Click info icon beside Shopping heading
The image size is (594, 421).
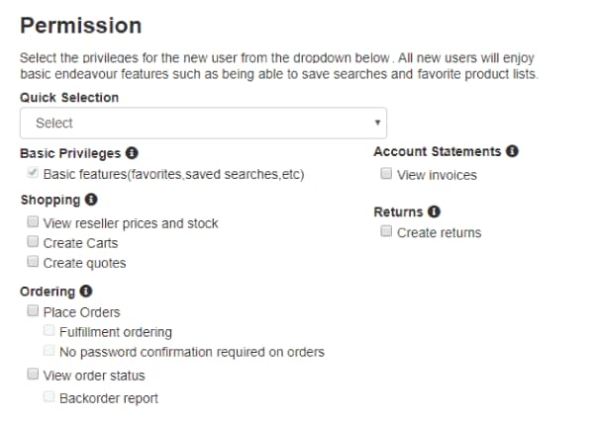point(92,200)
